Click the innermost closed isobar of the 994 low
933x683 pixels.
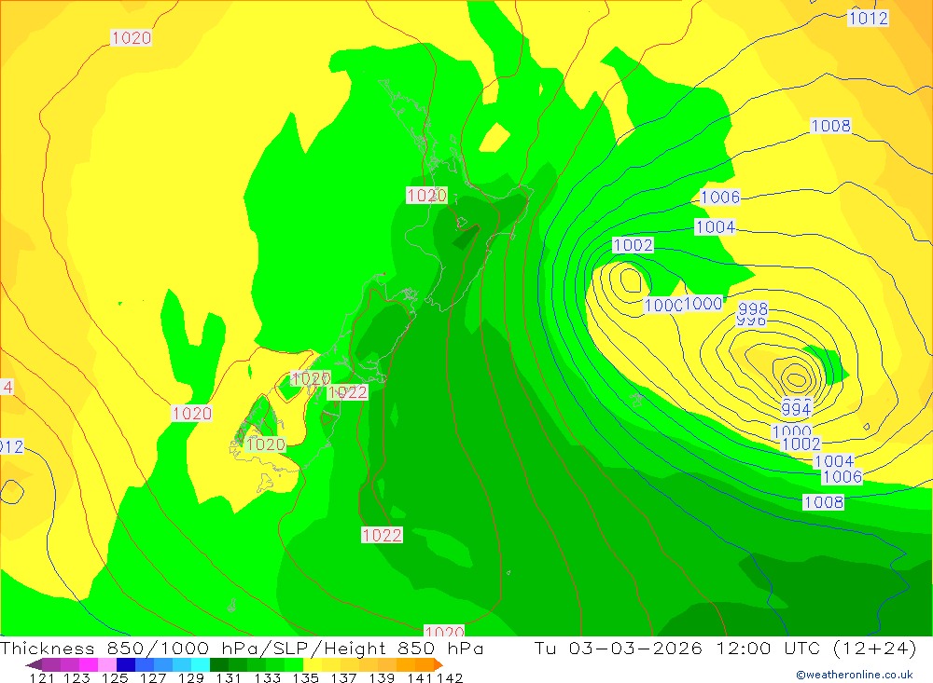[796, 378]
